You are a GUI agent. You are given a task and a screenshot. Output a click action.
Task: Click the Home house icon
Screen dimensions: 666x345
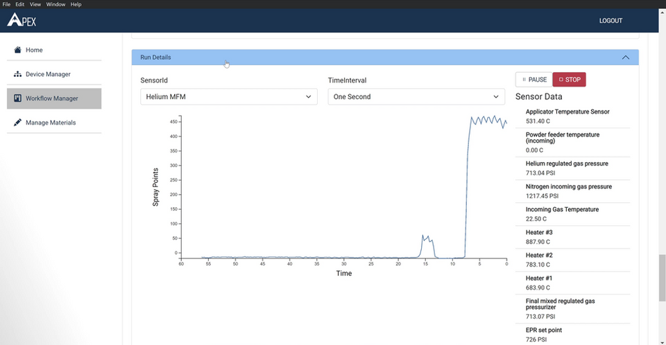pyautogui.click(x=17, y=50)
